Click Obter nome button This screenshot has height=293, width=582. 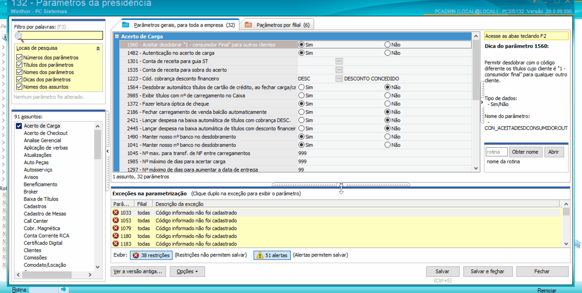point(525,152)
